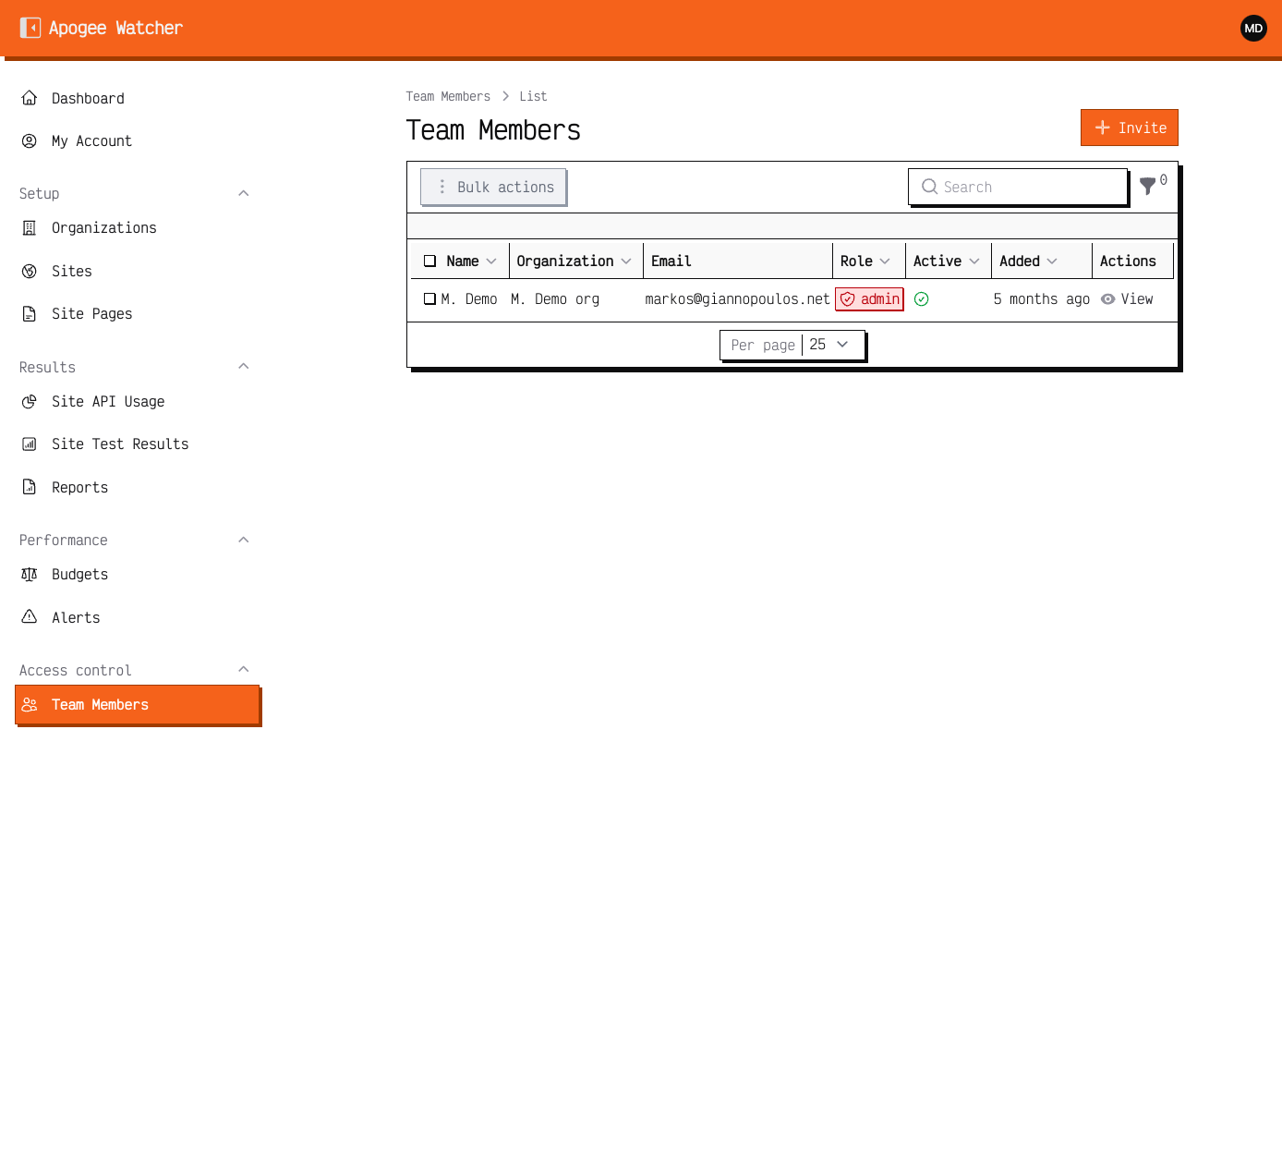Sort the table by Organization column
The width and height of the screenshot is (1282, 1155).
tap(574, 261)
